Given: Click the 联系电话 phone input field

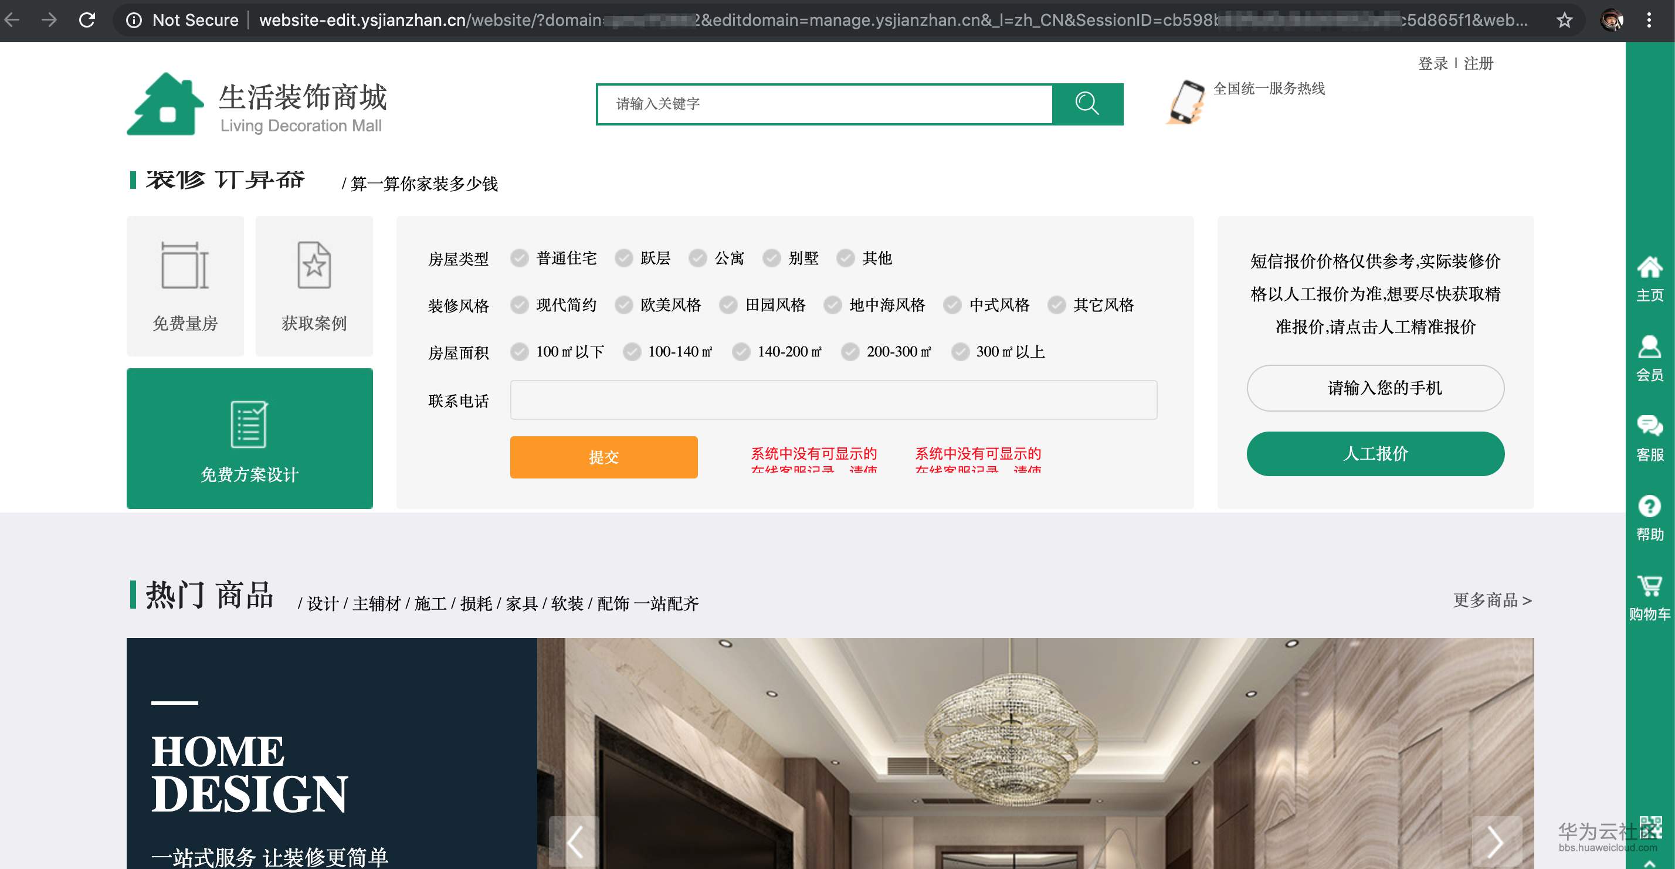Looking at the screenshot, I should [x=833, y=400].
